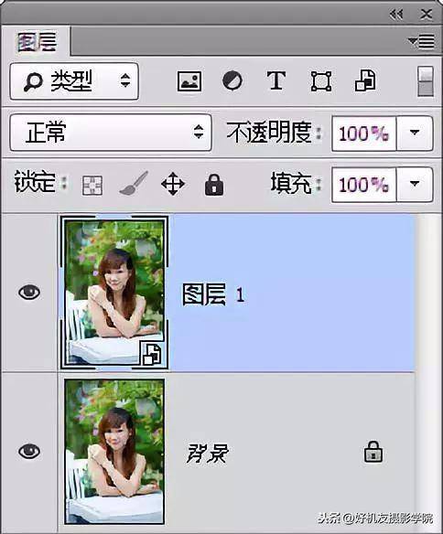Select the 图层 1 layer name
The width and height of the screenshot is (443, 534).
[x=213, y=294]
